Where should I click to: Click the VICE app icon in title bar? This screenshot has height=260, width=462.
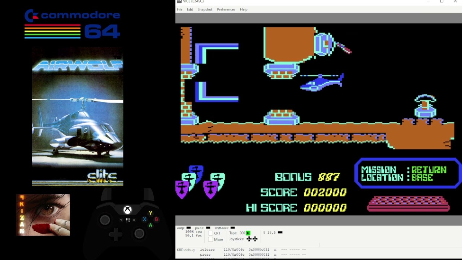tap(179, 1)
